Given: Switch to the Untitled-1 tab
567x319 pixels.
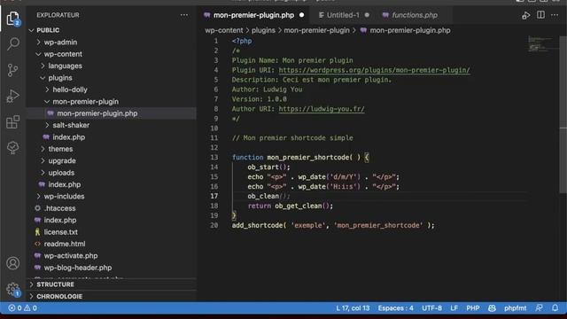Looking at the screenshot, I should pyautogui.click(x=343, y=15).
